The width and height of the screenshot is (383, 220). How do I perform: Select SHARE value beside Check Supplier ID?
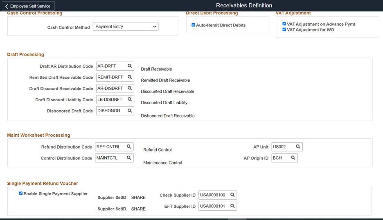[138, 197]
